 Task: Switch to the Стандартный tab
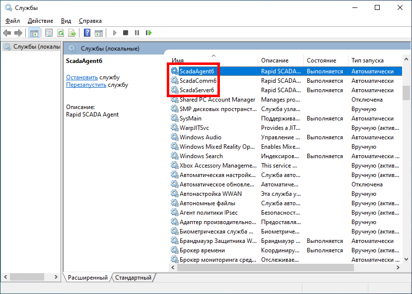click(133, 278)
